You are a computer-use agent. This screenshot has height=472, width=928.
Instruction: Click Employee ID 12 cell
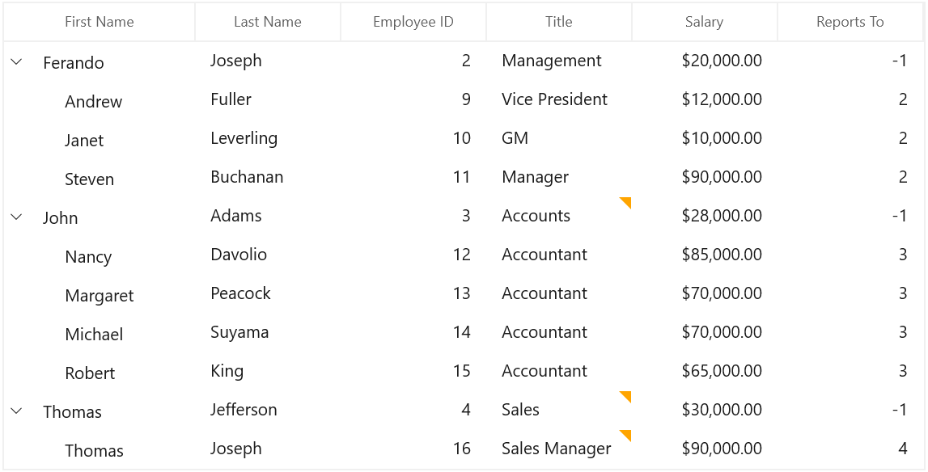(413, 255)
